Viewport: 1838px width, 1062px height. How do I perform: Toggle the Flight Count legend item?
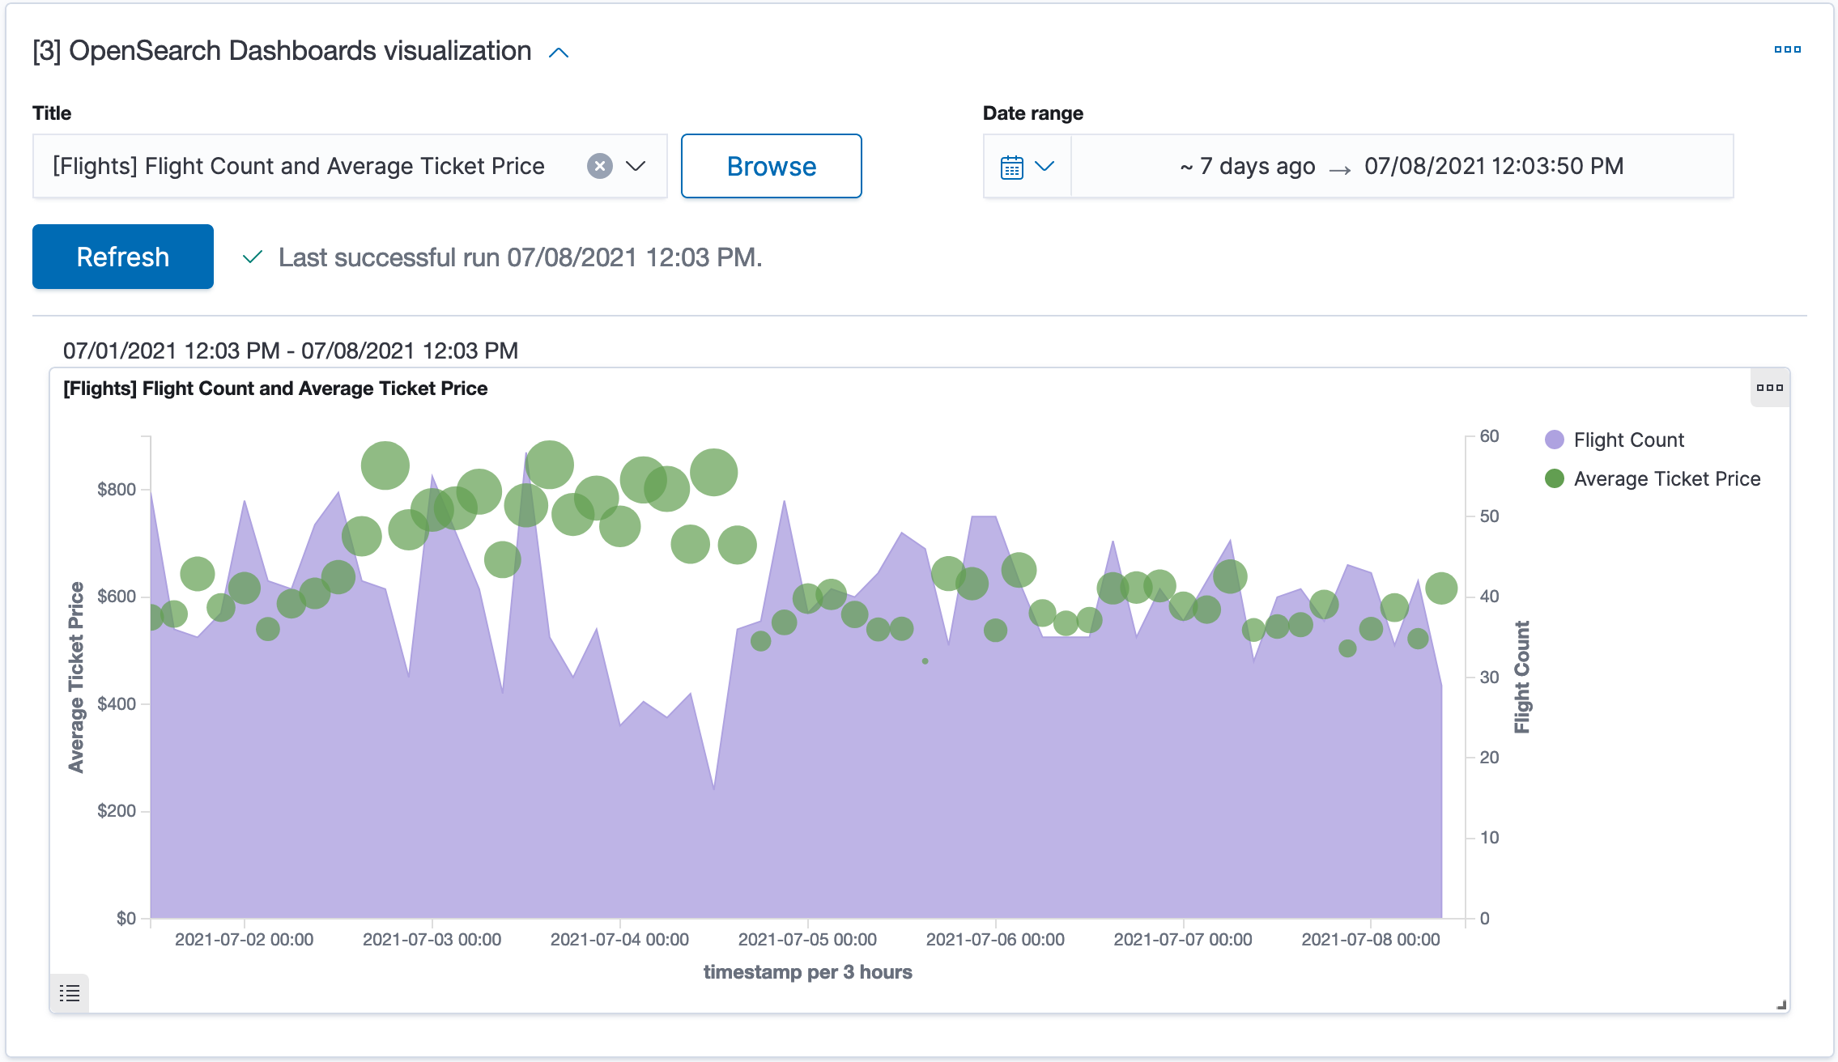pos(1628,440)
